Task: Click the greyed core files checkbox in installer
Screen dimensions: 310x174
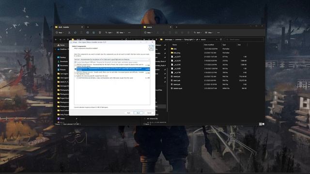Action: pyautogui.click(x=76, y=62)
